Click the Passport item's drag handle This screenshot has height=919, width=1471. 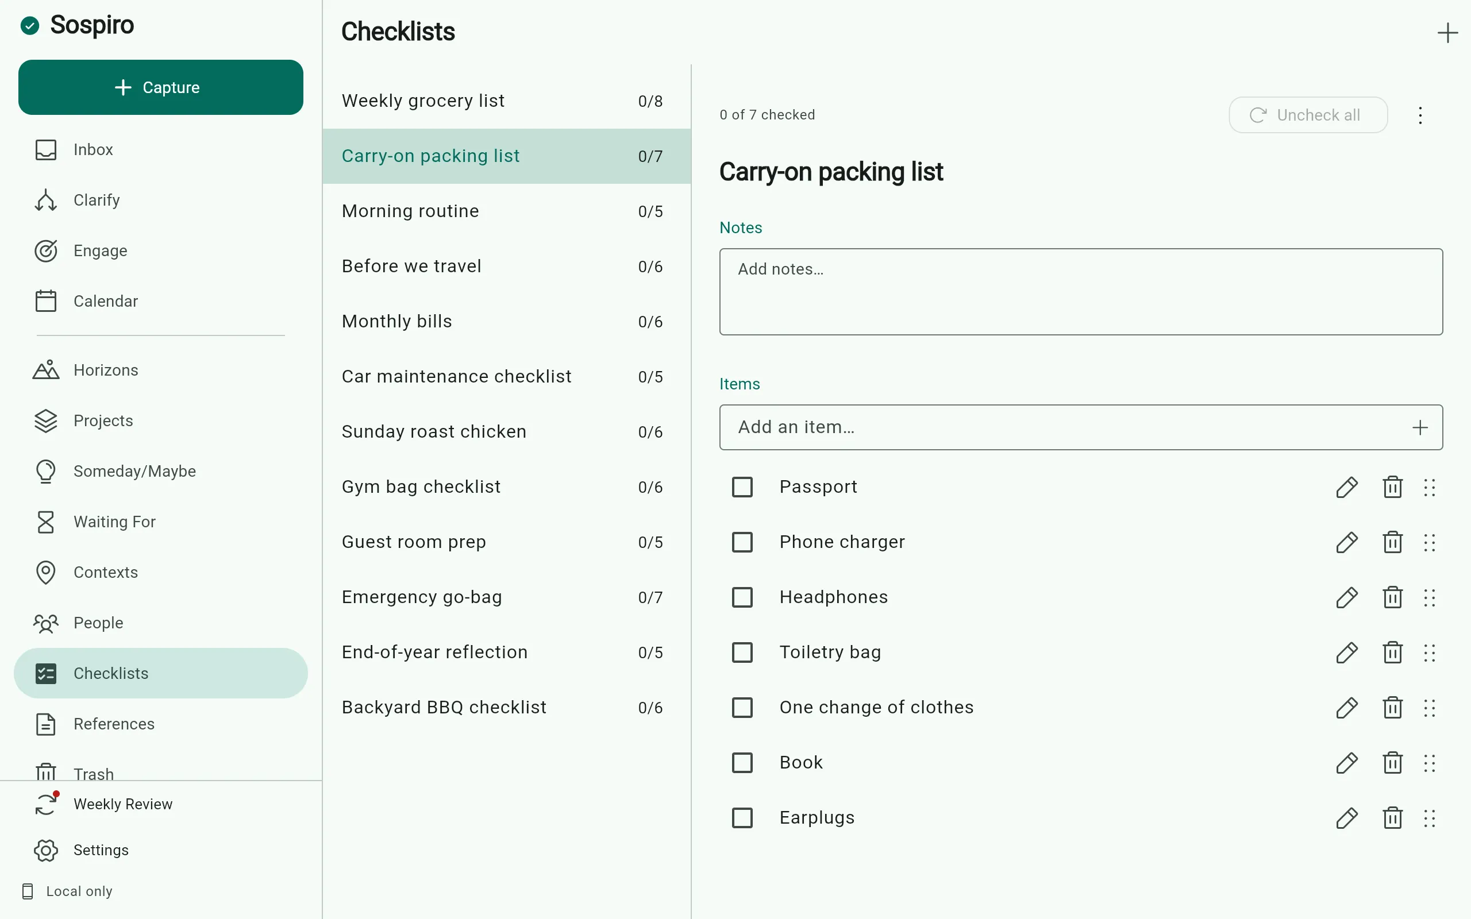click(1430, 488)
